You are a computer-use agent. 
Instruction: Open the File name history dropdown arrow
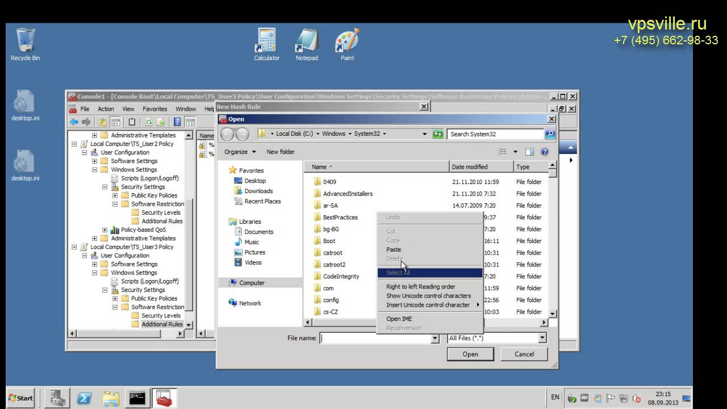(x=436, y=338)
